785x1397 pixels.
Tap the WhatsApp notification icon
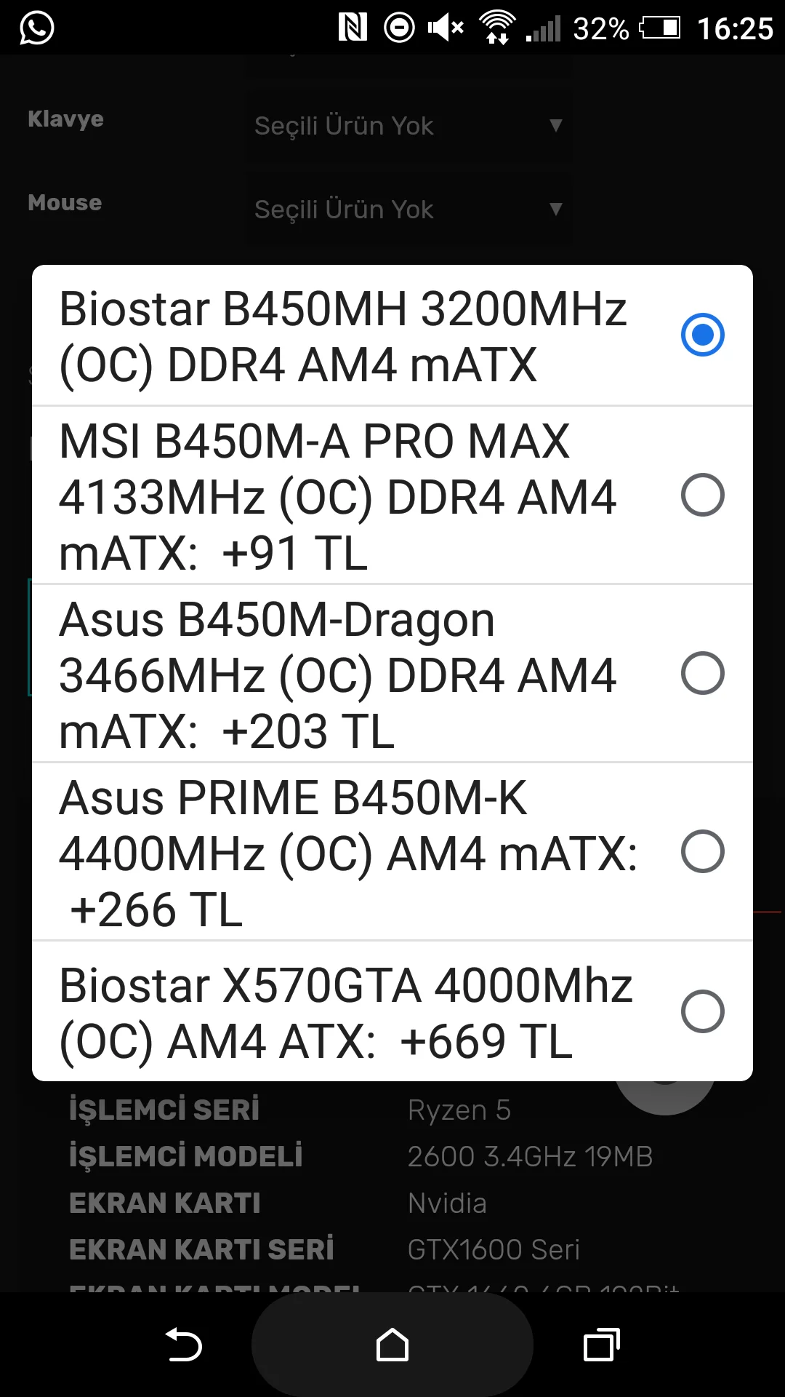coord(36,28)
